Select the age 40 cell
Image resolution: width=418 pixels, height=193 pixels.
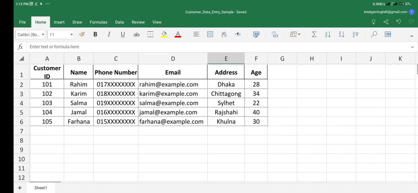(256, 112)
